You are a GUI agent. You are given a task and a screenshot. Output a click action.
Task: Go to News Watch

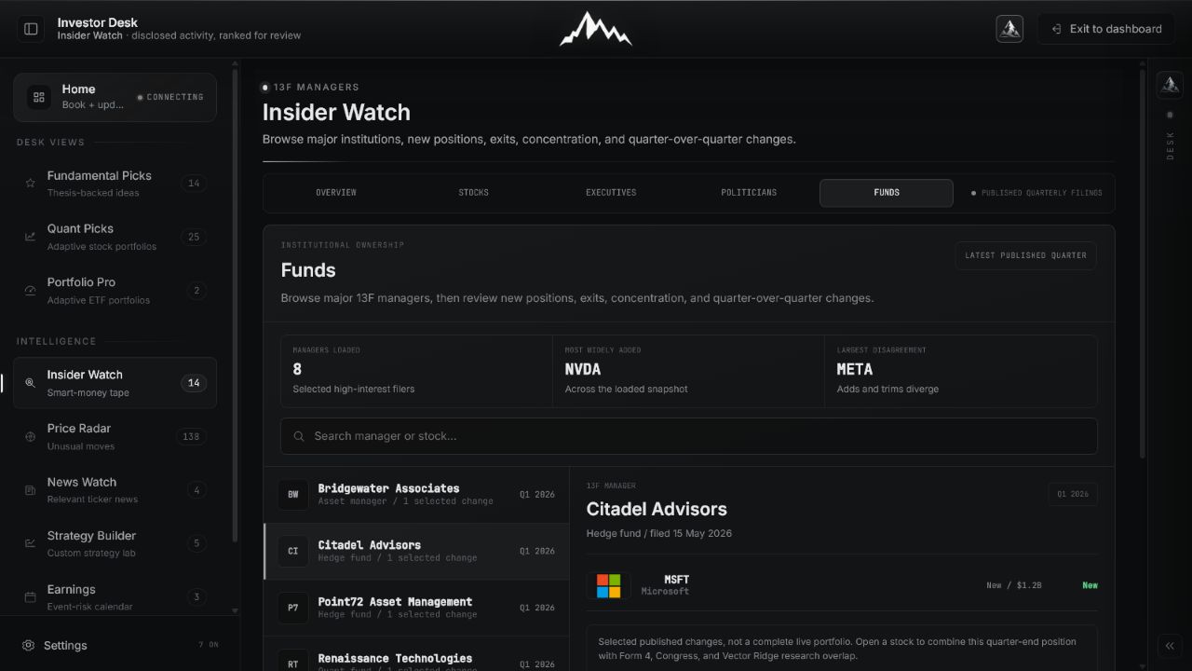[x=115, y=490]
